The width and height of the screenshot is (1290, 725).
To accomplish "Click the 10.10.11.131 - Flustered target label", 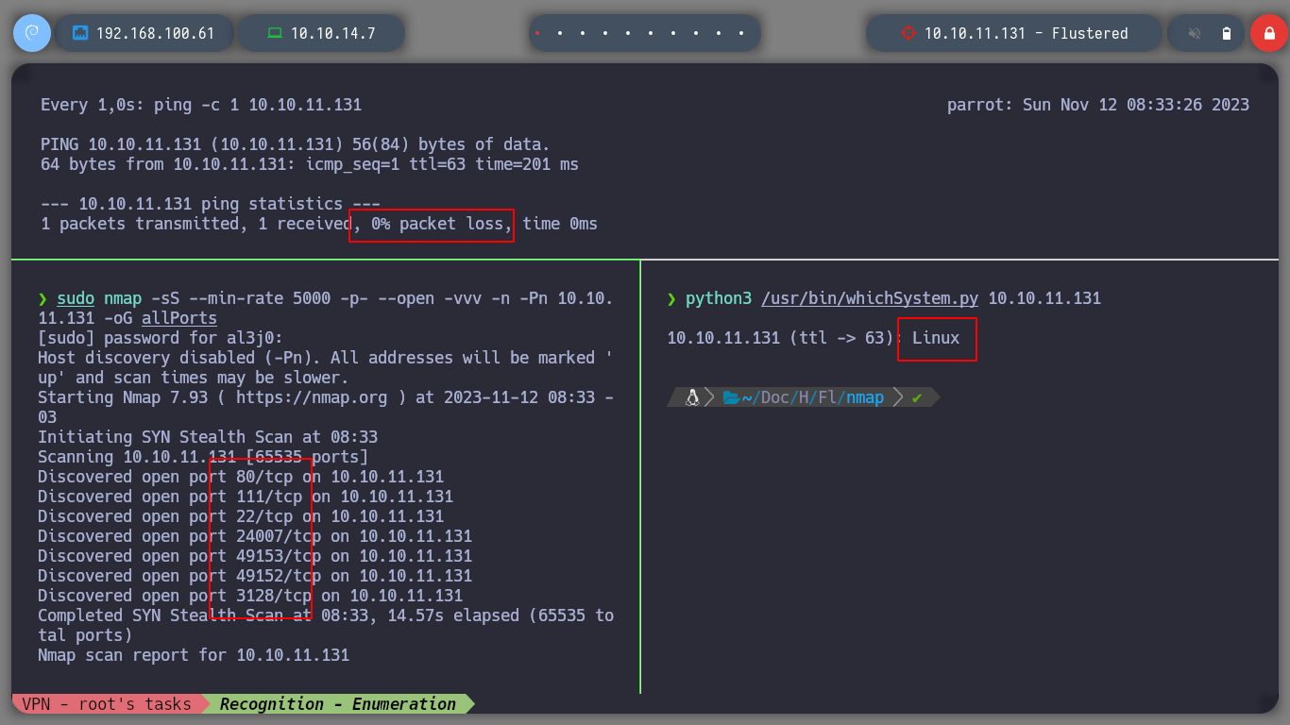I will 1027,33.
